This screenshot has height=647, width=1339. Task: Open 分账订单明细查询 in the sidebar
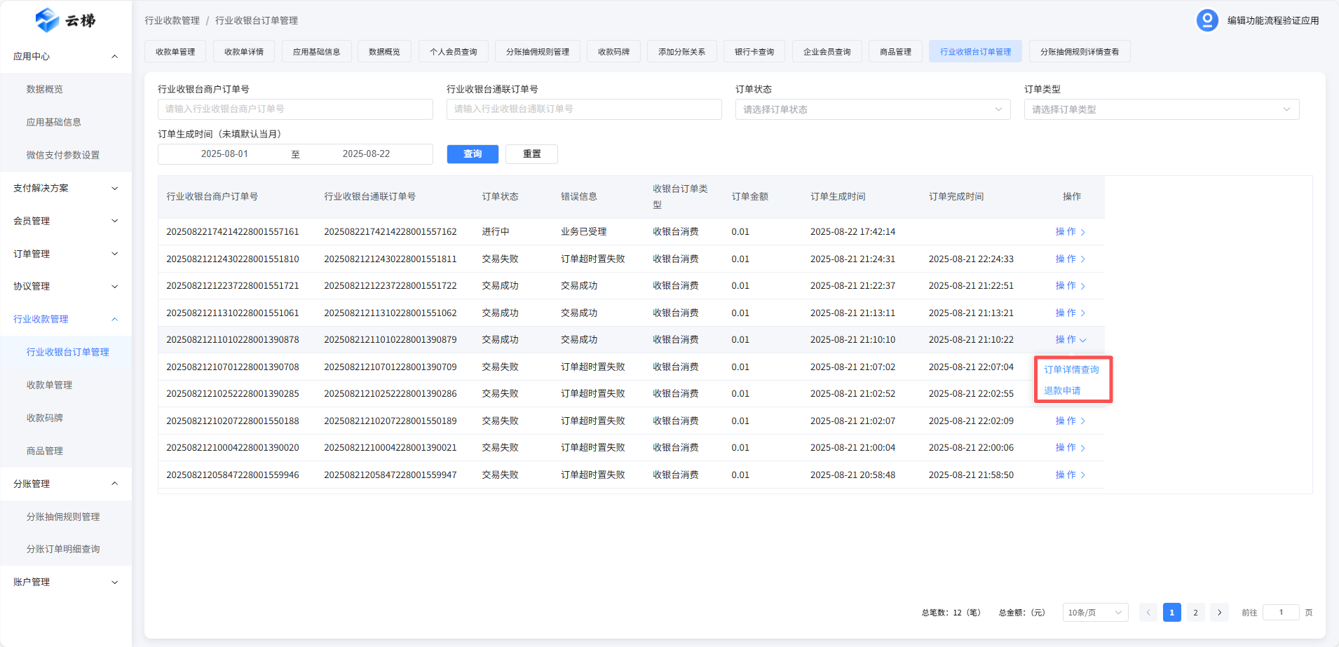(x=63, y=549)
